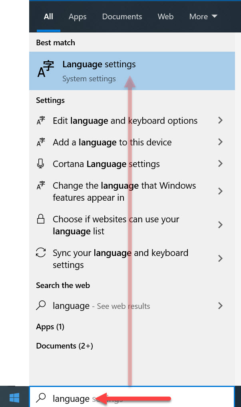Switch to the Documents tab
This screenshot has height=407, width=241.
point(122,16)
